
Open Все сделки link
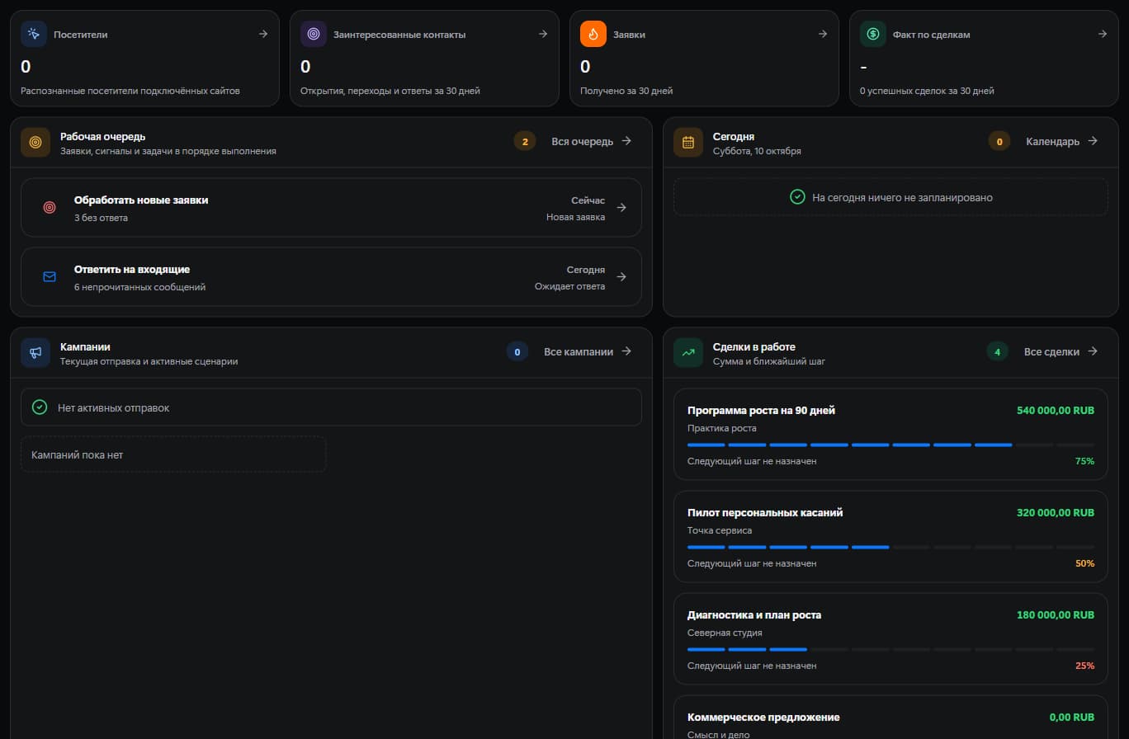pos(1061,351)
